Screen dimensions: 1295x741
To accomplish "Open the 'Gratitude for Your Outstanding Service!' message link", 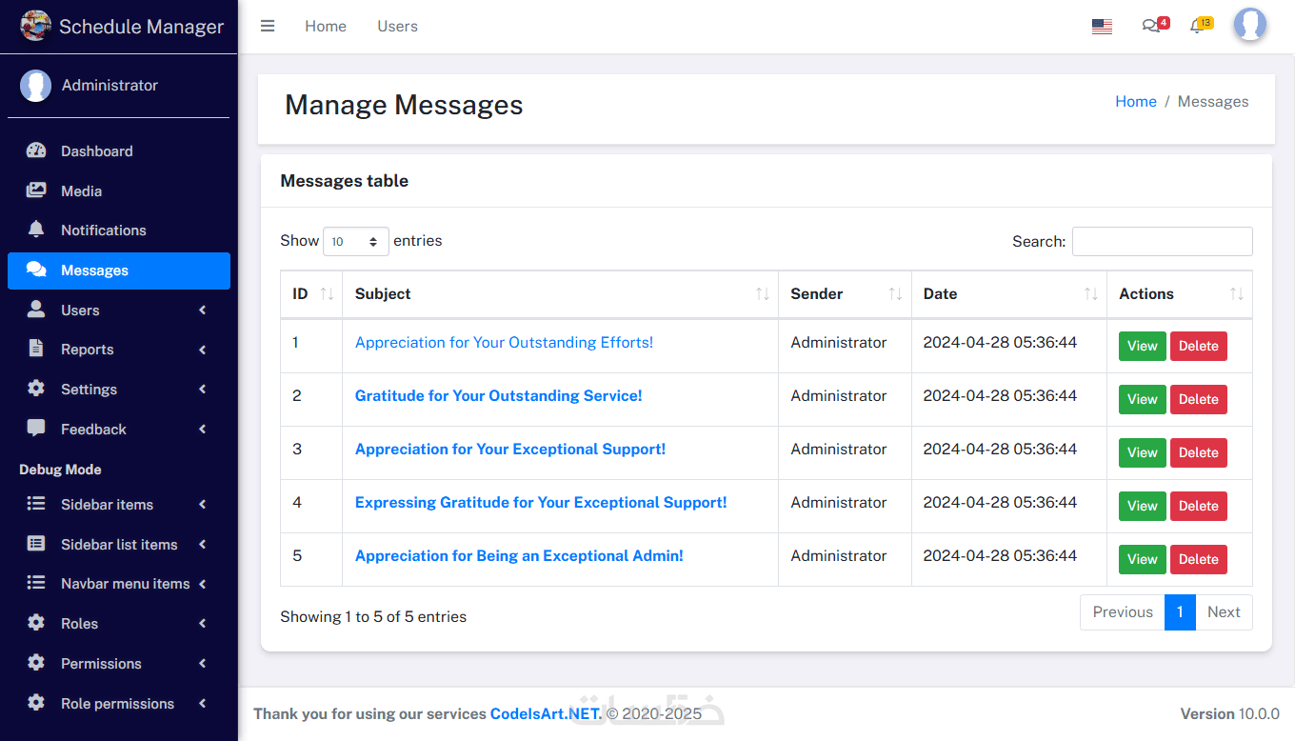I will (x=498, y=396).
